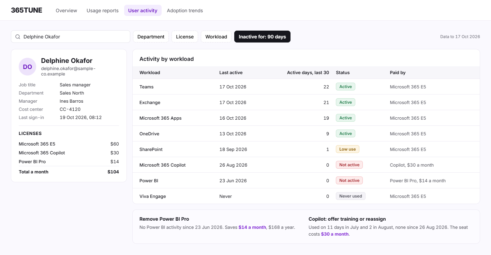The image size is (491, 255).
Task: Click the magnifier icon in the search box
Action: click(x=18, y=37)
